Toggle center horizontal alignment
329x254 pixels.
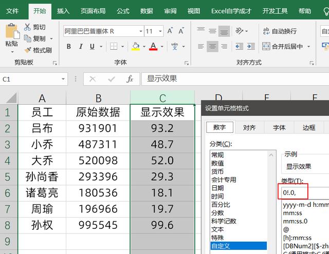coord(212,46)
